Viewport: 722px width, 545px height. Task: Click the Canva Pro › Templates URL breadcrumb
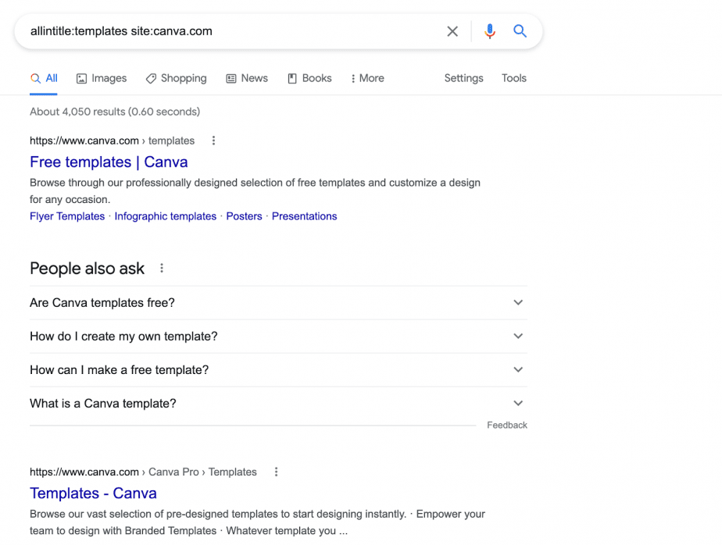pyautogui.click(x=143, y=472)
